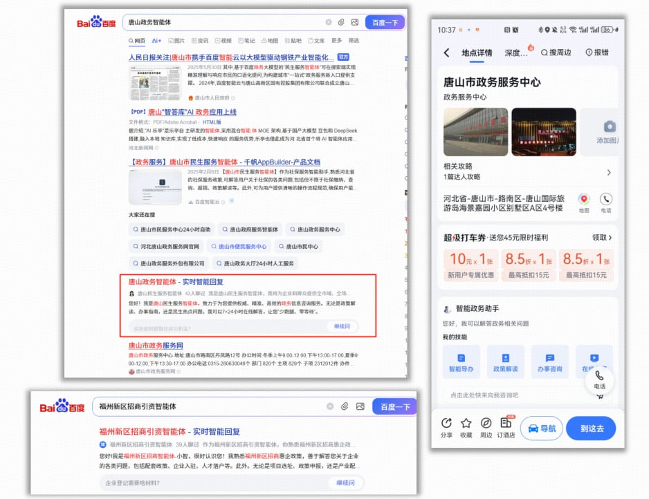
Task: Select the 地点详情 tab in the map app
Action: click(x=477, y=53)
